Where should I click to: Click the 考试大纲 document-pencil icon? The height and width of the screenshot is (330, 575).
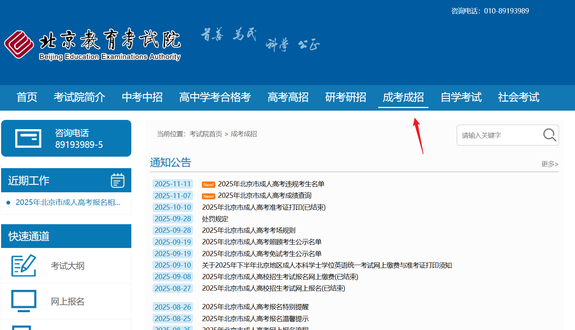(x=23, y=266)
